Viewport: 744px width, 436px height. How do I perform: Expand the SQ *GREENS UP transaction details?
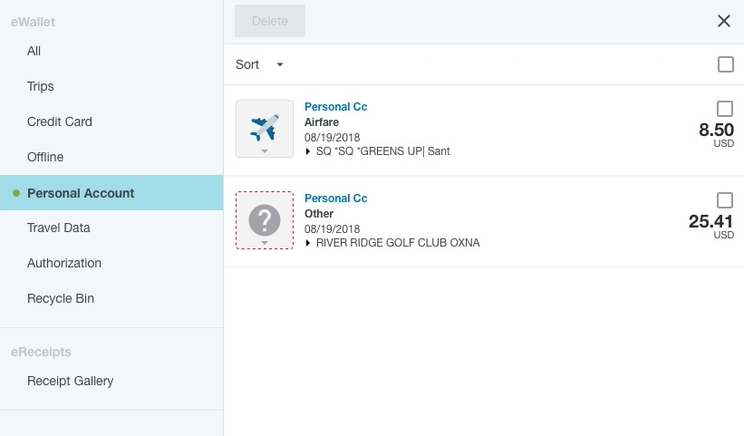309,151
